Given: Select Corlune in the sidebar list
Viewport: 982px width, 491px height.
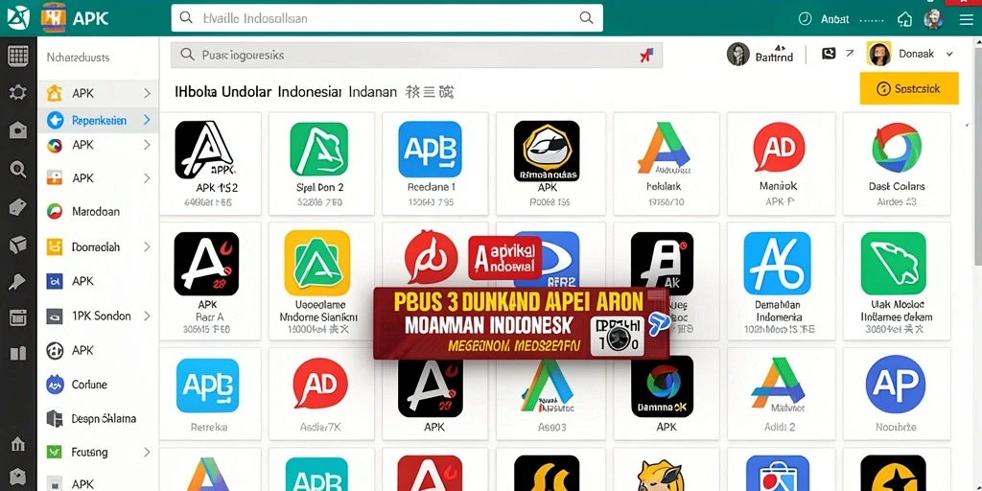Looking at the screenshot, I should 89,385.
